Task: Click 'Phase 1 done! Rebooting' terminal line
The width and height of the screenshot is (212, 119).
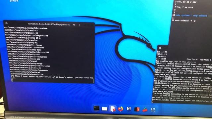Action: point(52,77)
